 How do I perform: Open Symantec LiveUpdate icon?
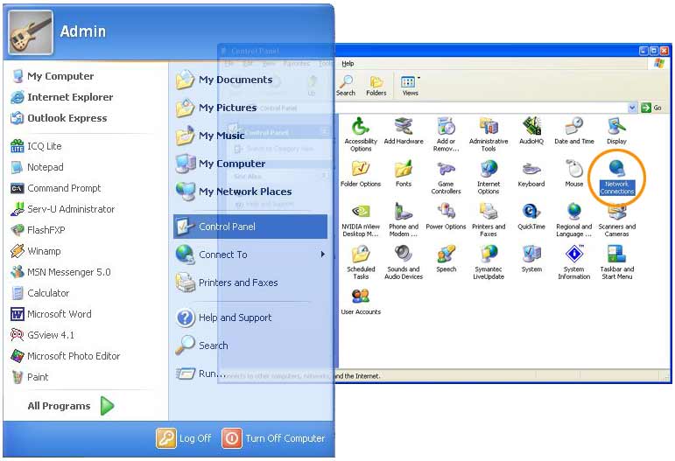click(x=489, y=262)
